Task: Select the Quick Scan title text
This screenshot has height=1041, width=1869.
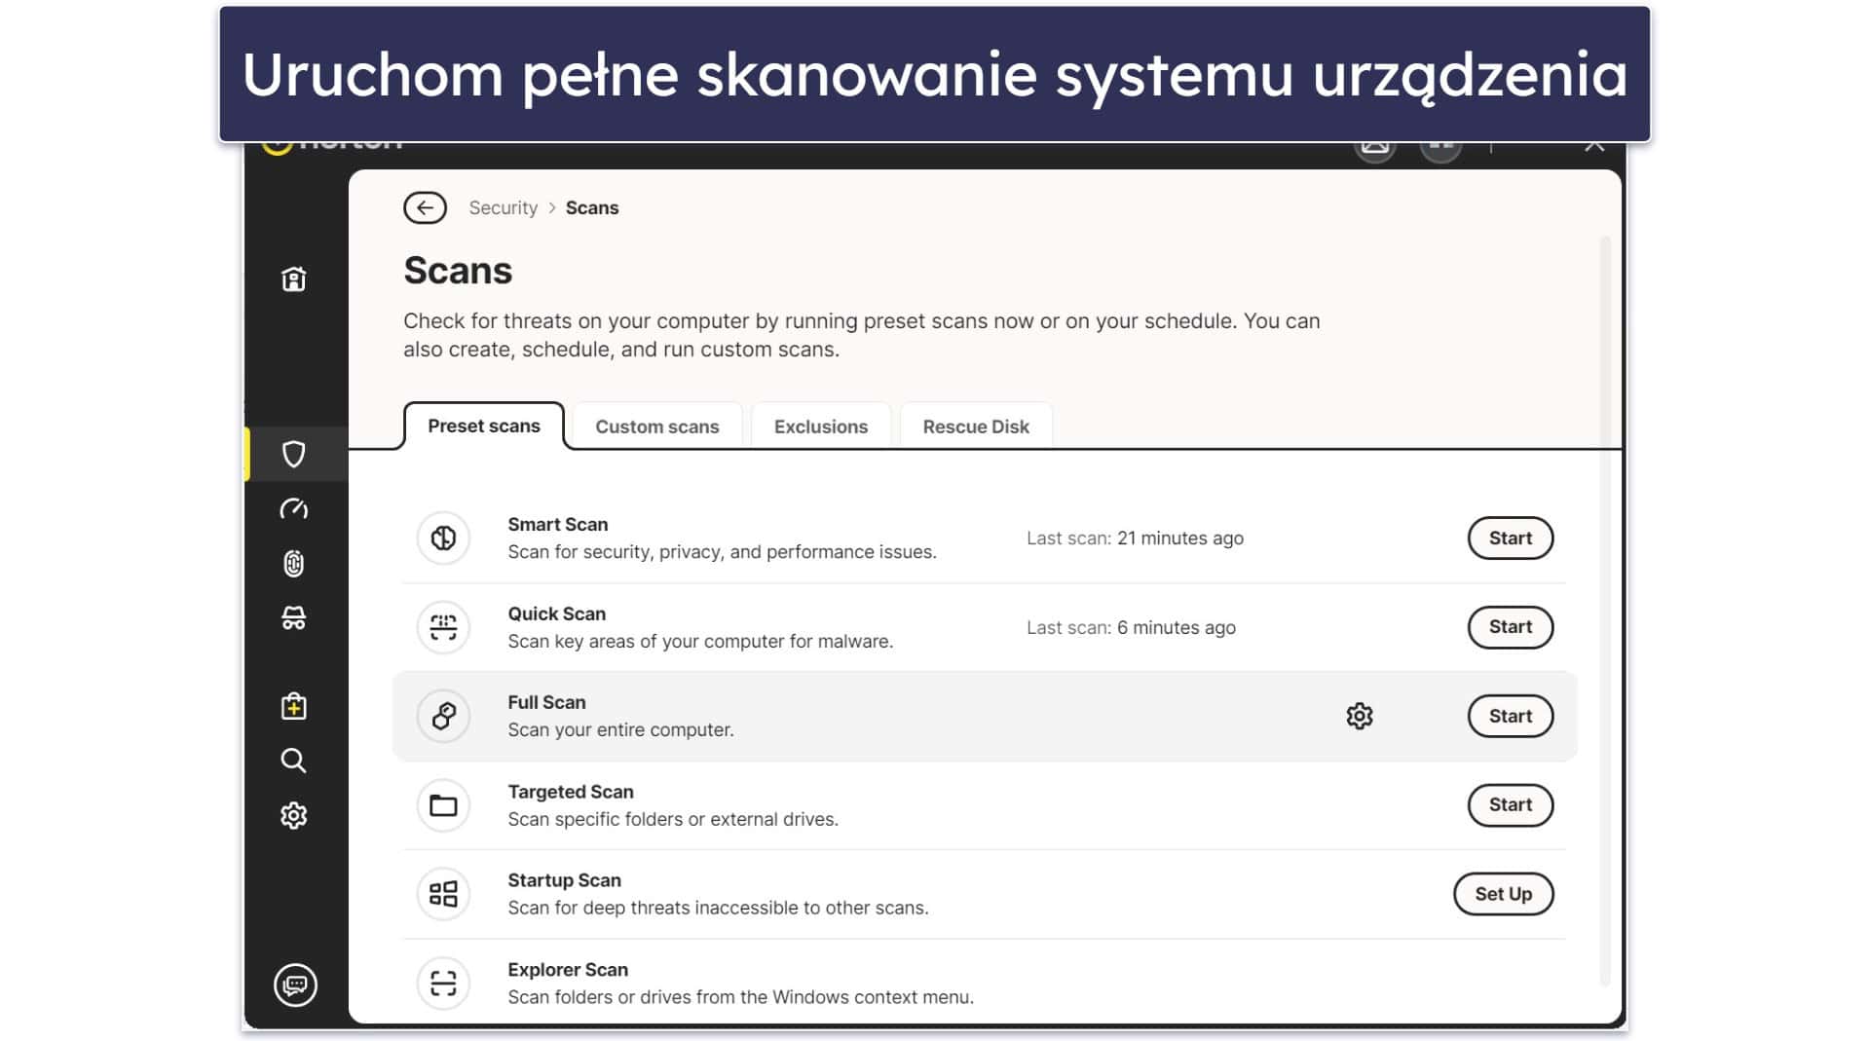Action: pos(557,613)
